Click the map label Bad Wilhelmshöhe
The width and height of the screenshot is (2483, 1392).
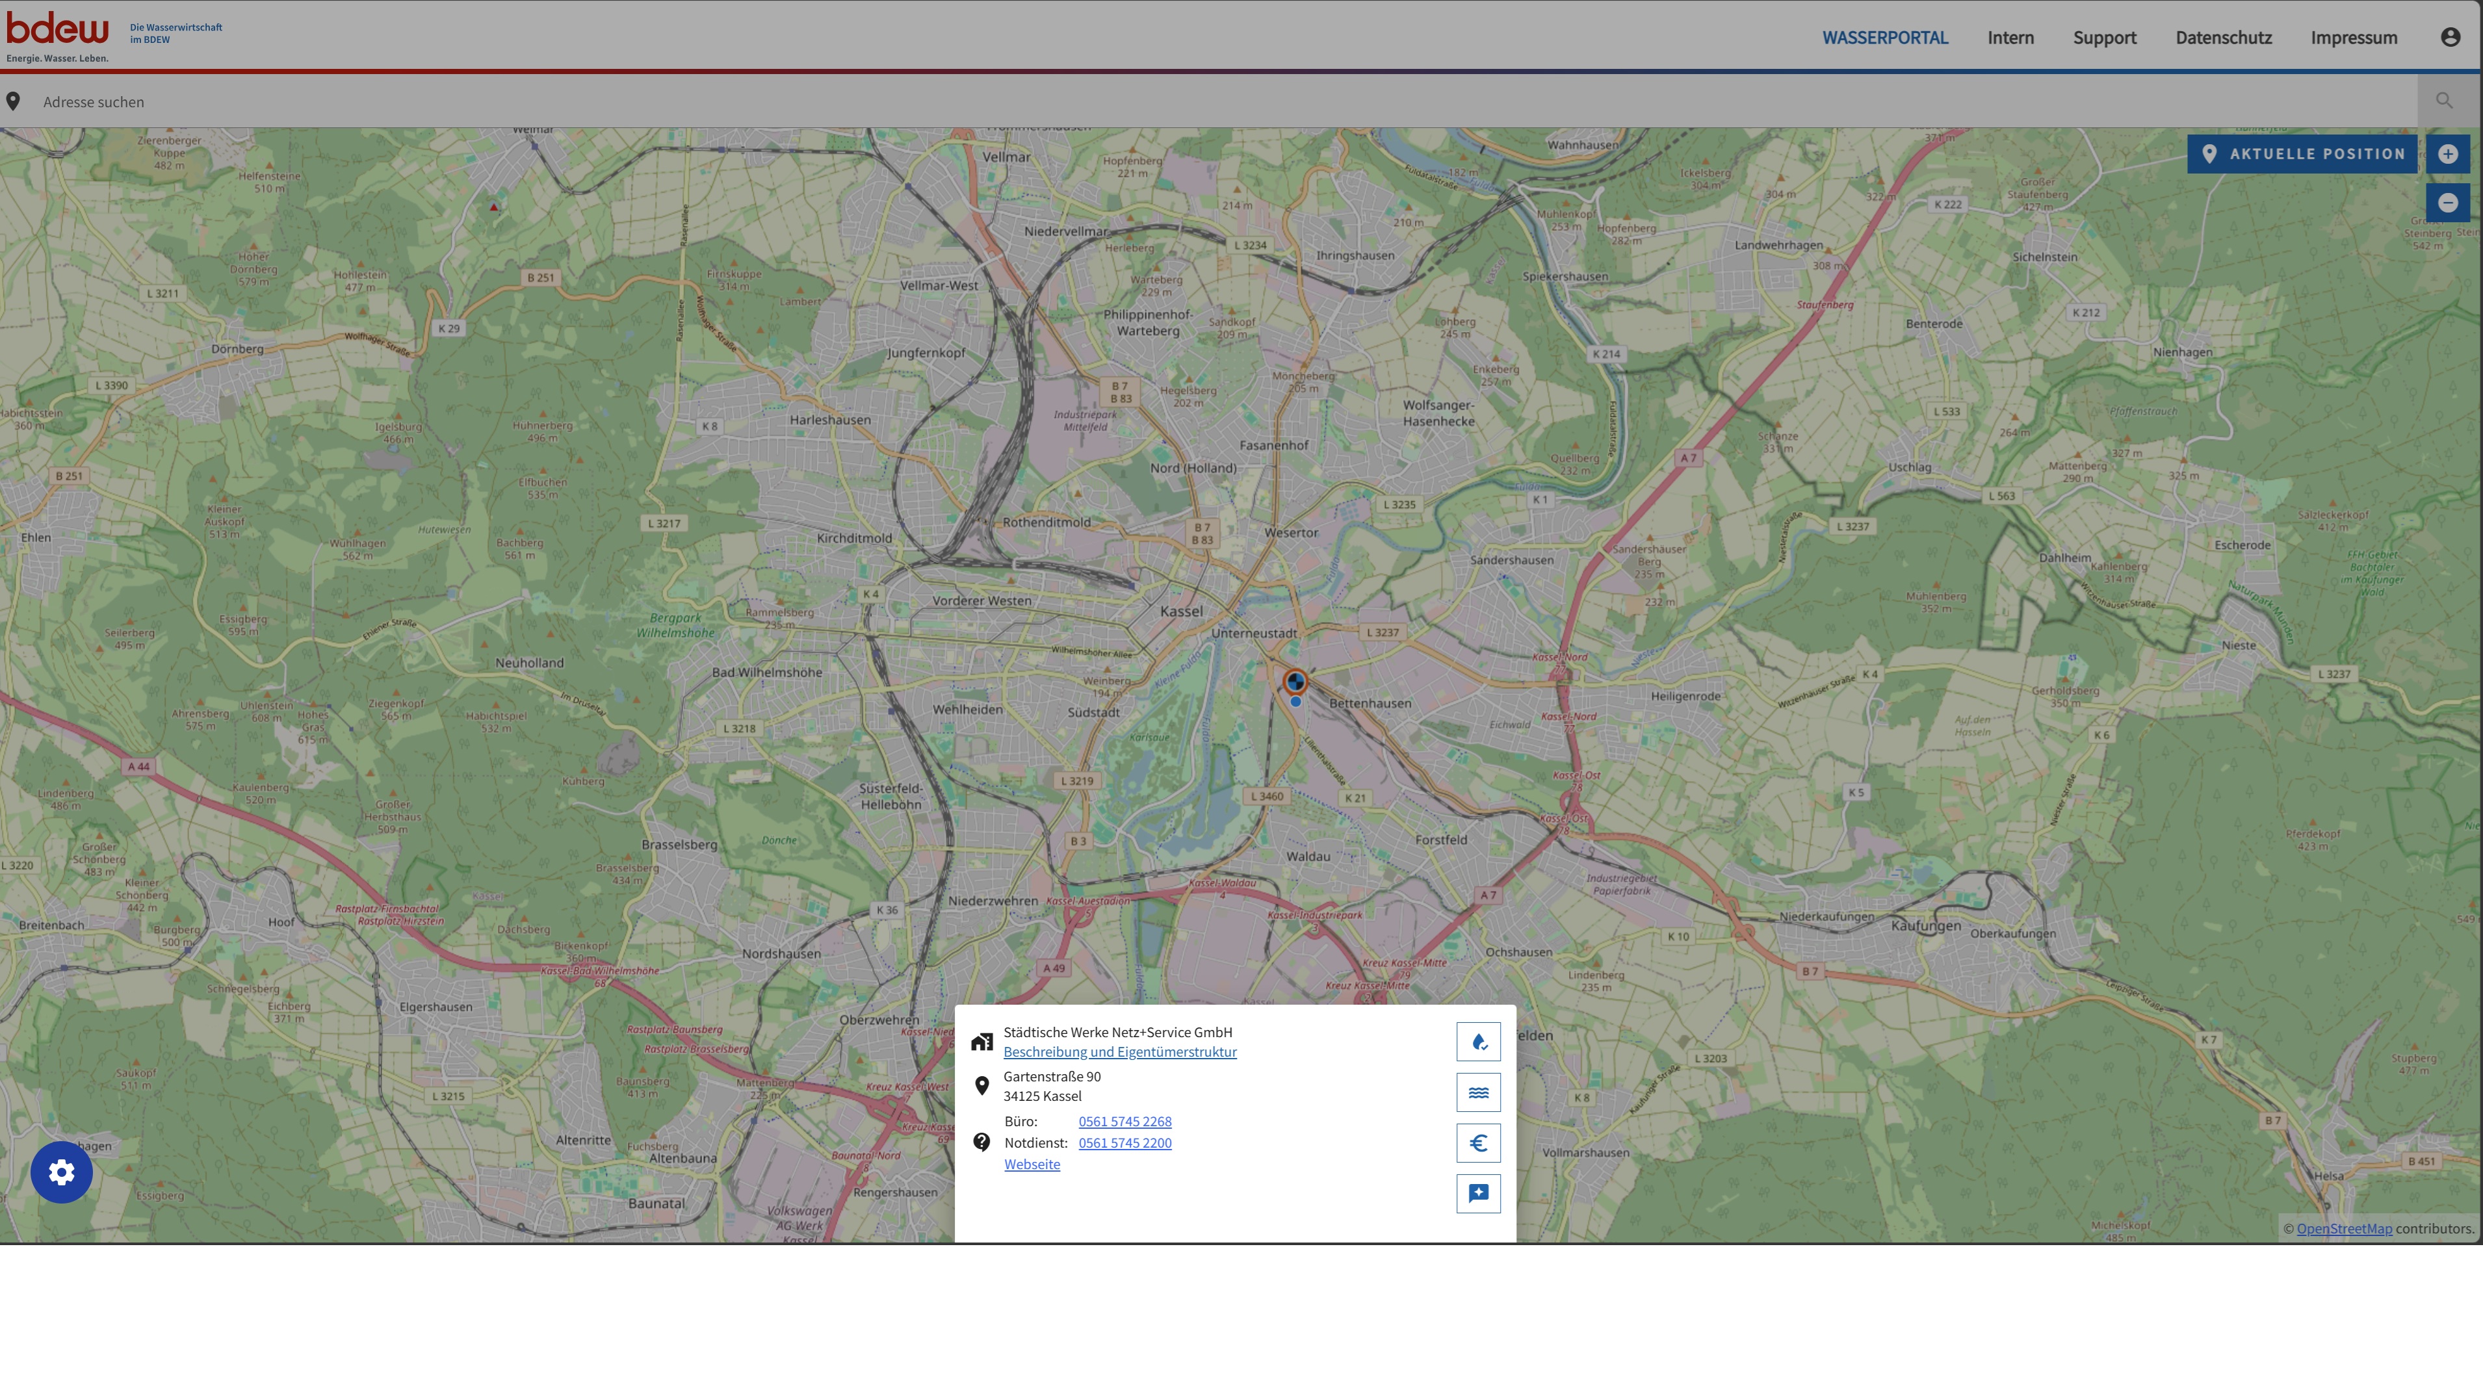pyautogui.click(x=766, y=672)
